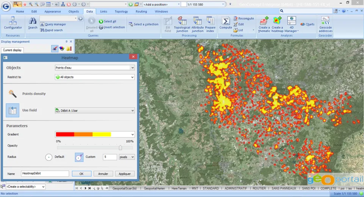
Task: Expand the Points d'eau objects dropdown
Action: (95, 68)
